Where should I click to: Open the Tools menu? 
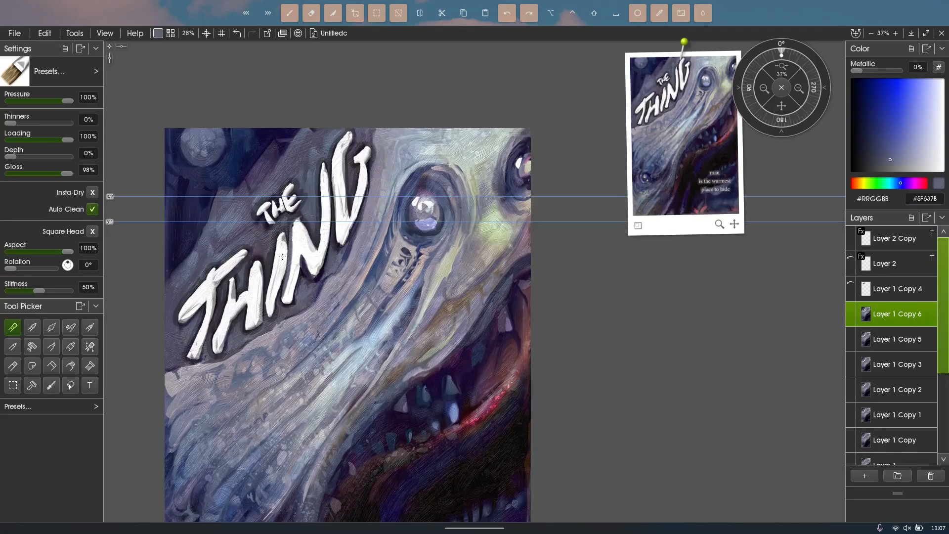click(75, 33)
